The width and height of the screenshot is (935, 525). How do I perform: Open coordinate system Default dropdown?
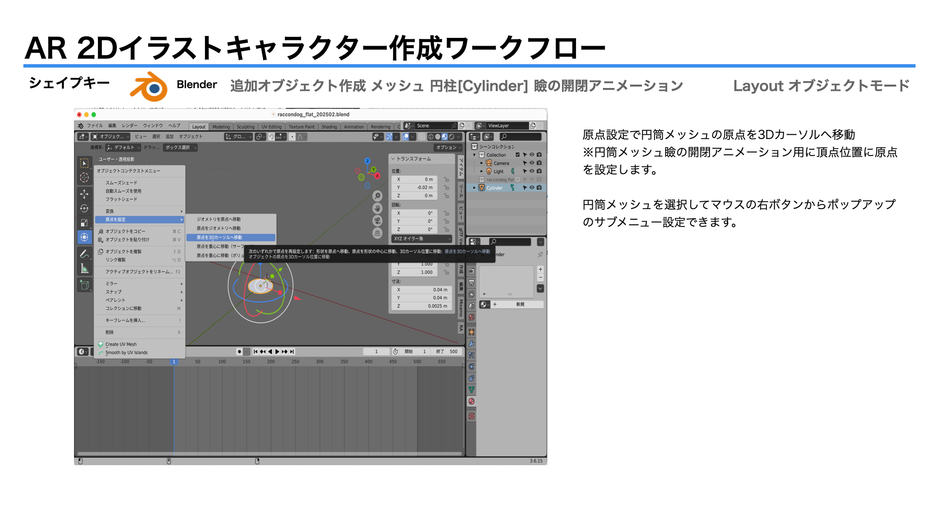[124, 147]
